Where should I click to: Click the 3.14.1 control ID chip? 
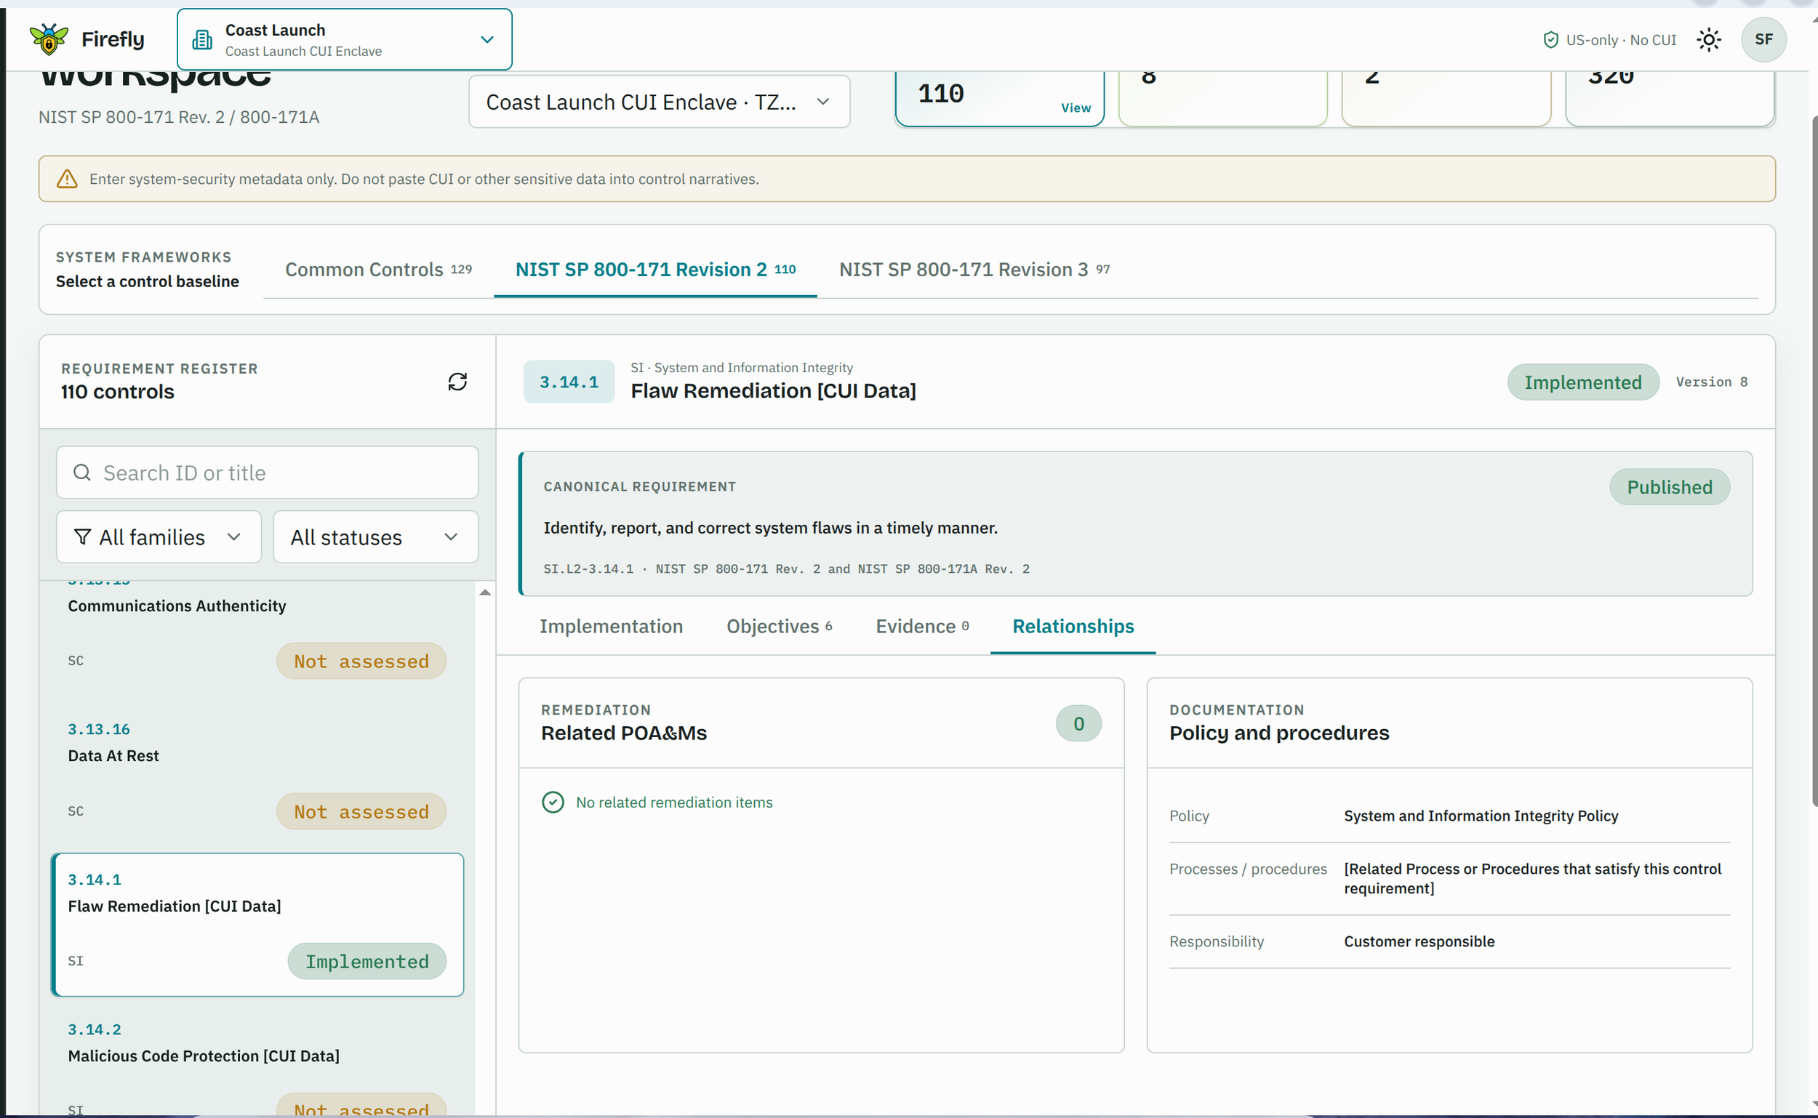569,382
